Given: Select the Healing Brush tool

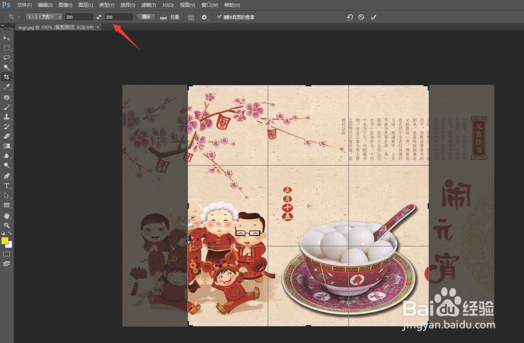Looking at the screenshot, I should (x=6, y=98).
